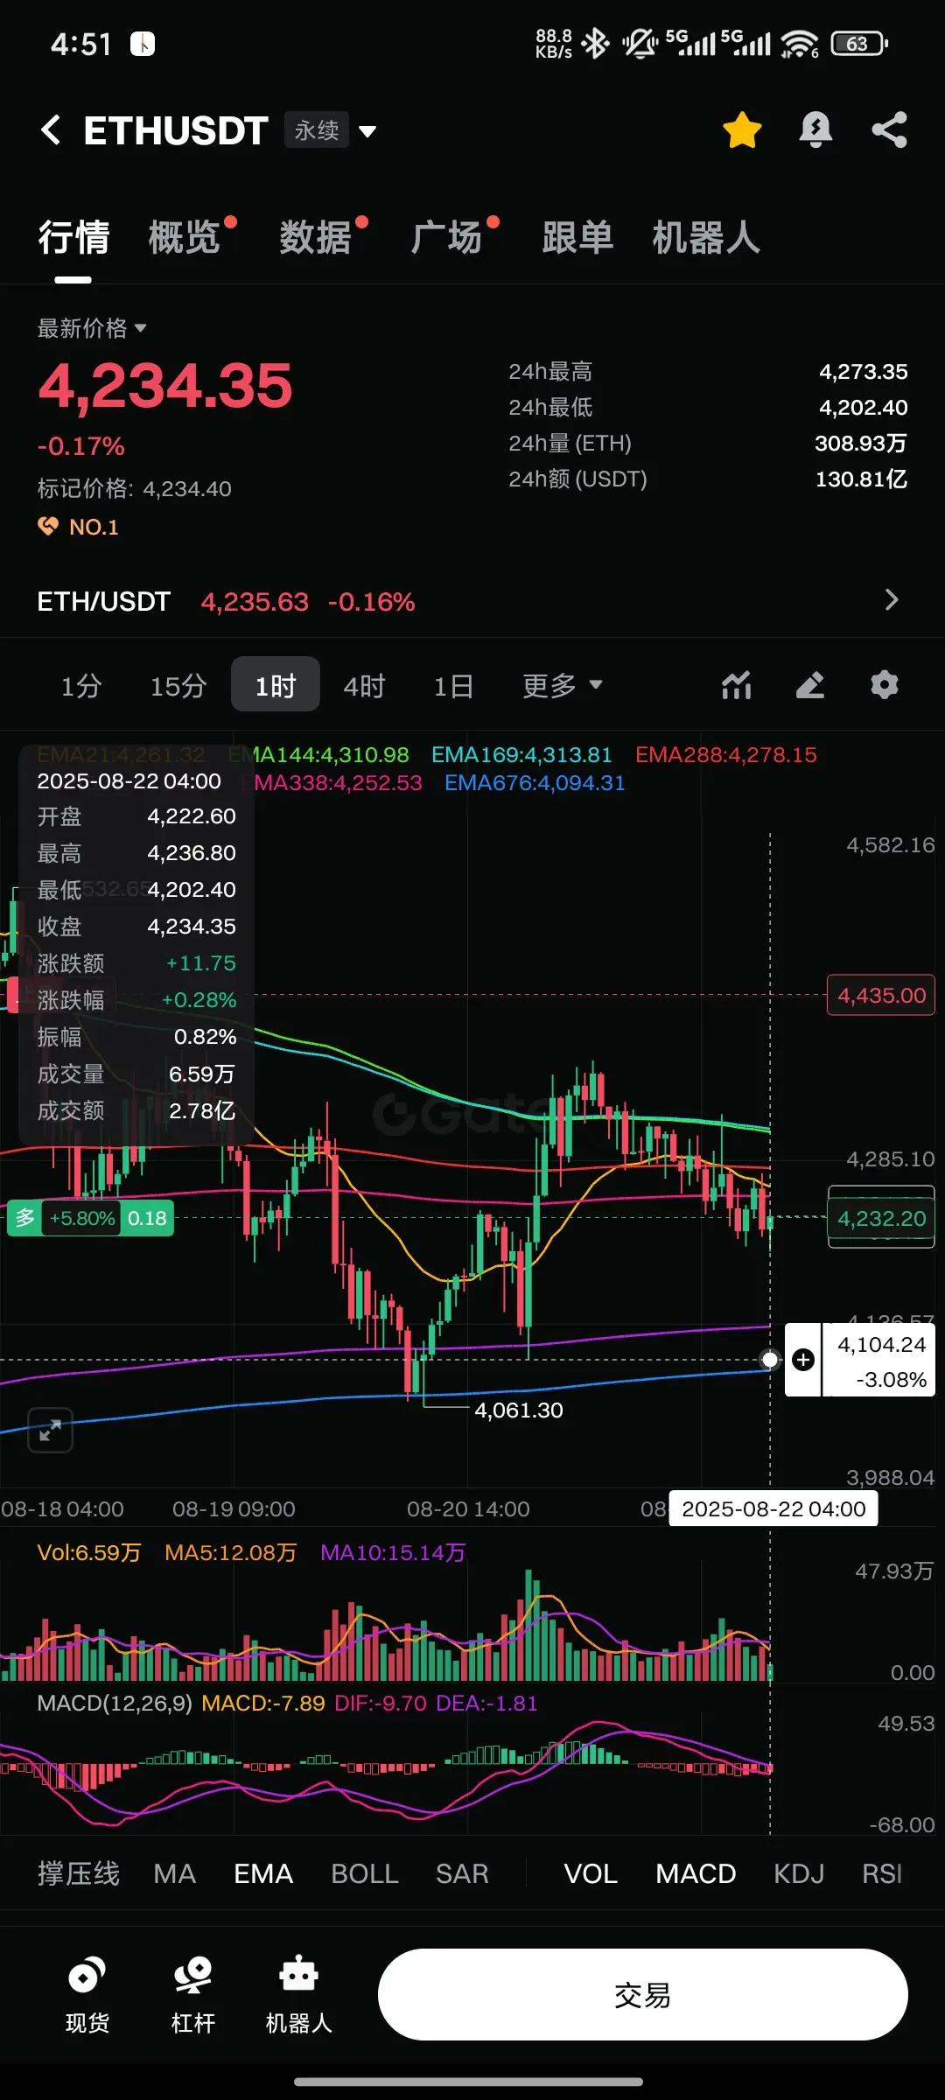The height and width of the screenshot is (2100, 945).
Task: Tap the NO.1 ranking badge
Action: pyautogui.click(x=78, y=527)
